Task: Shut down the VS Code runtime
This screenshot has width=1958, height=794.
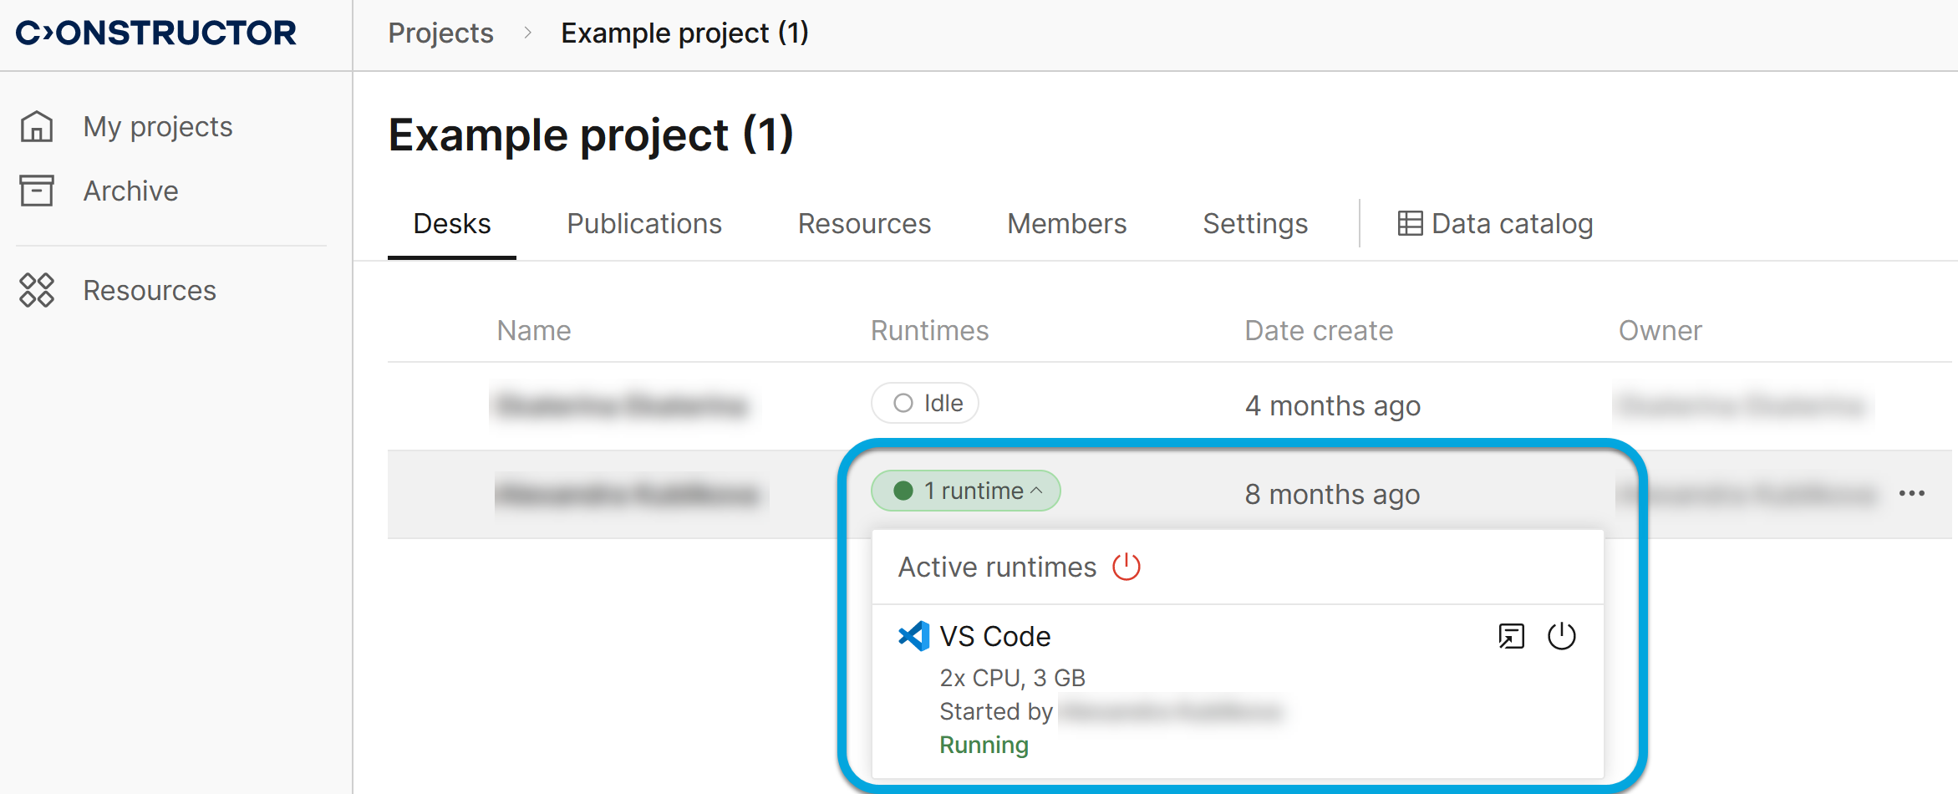Action: (x=1561, y=637)
